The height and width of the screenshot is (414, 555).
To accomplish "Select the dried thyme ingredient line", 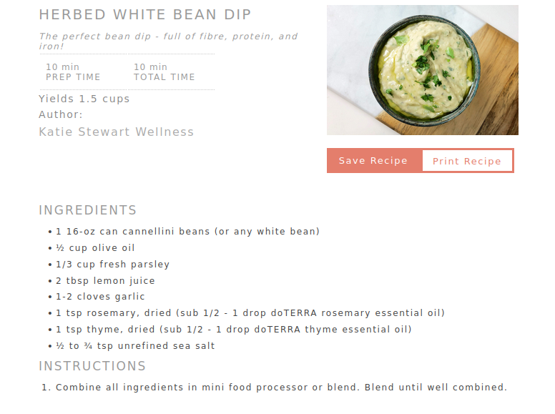I will pos(234,330).
